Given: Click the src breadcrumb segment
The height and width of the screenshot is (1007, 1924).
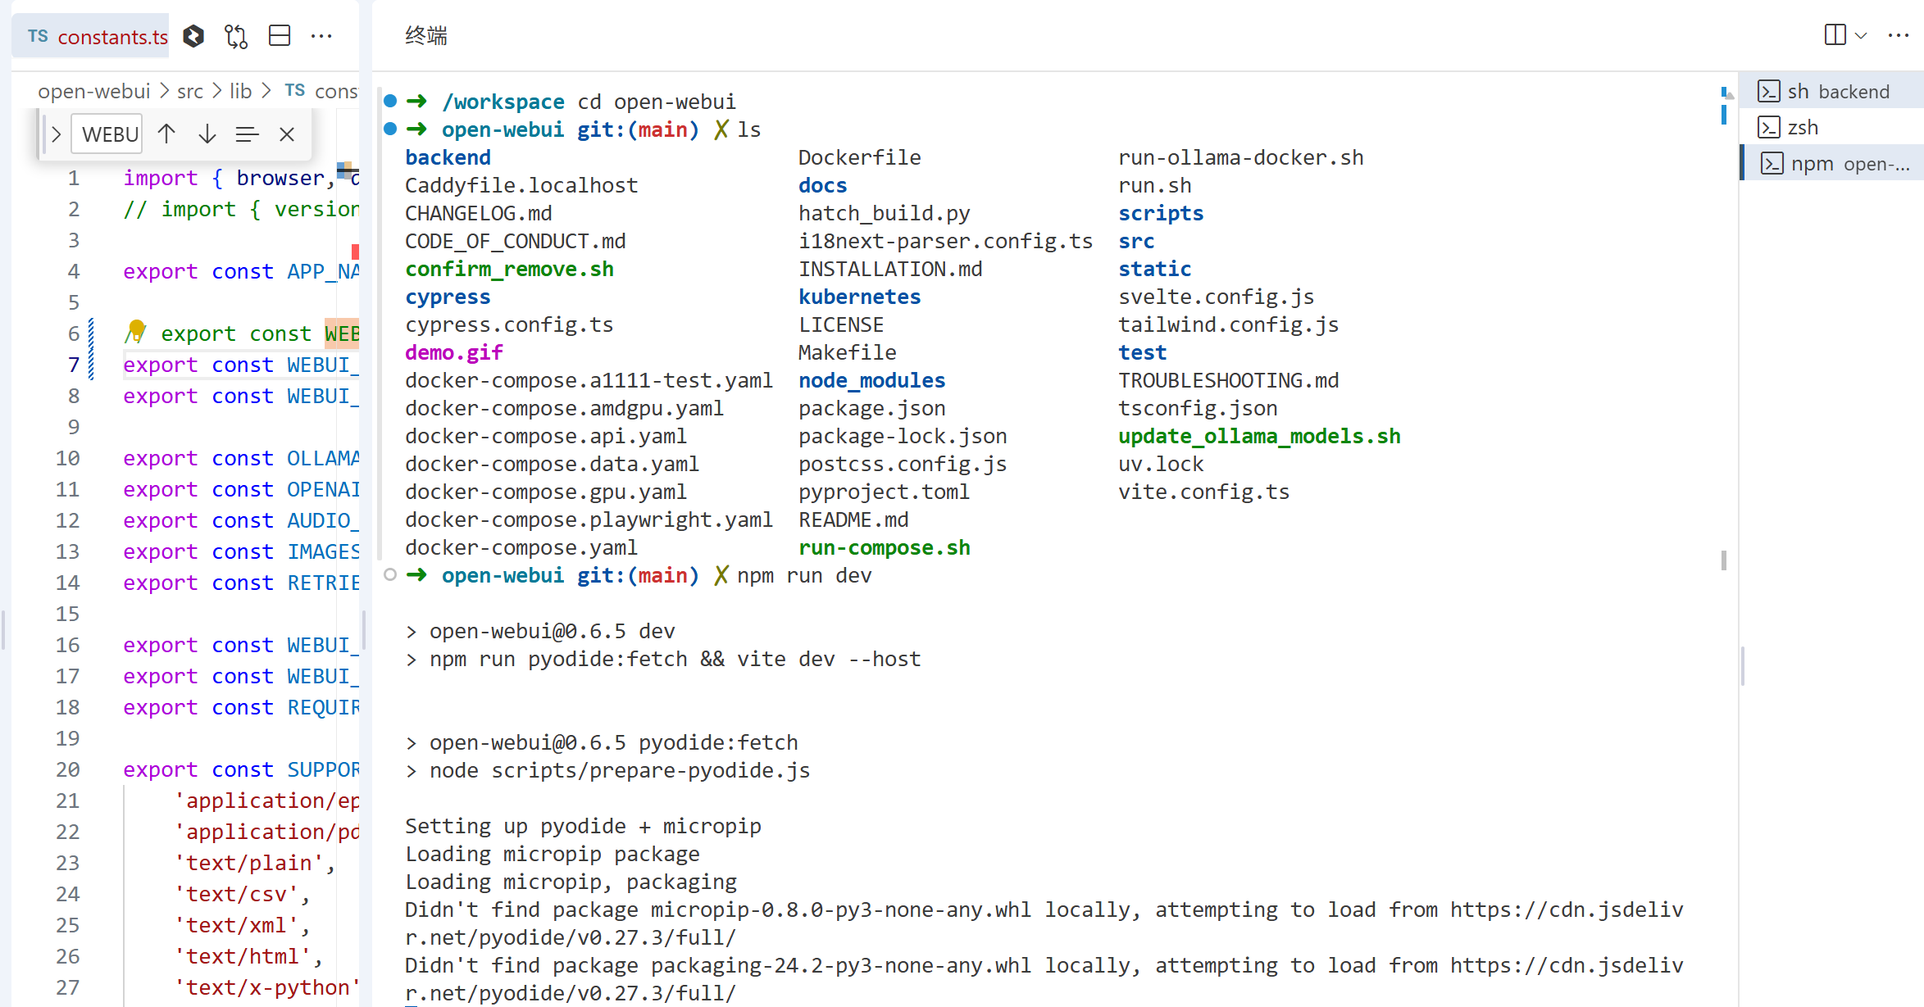Looking at the screenshot, I should tap(190, 91).
